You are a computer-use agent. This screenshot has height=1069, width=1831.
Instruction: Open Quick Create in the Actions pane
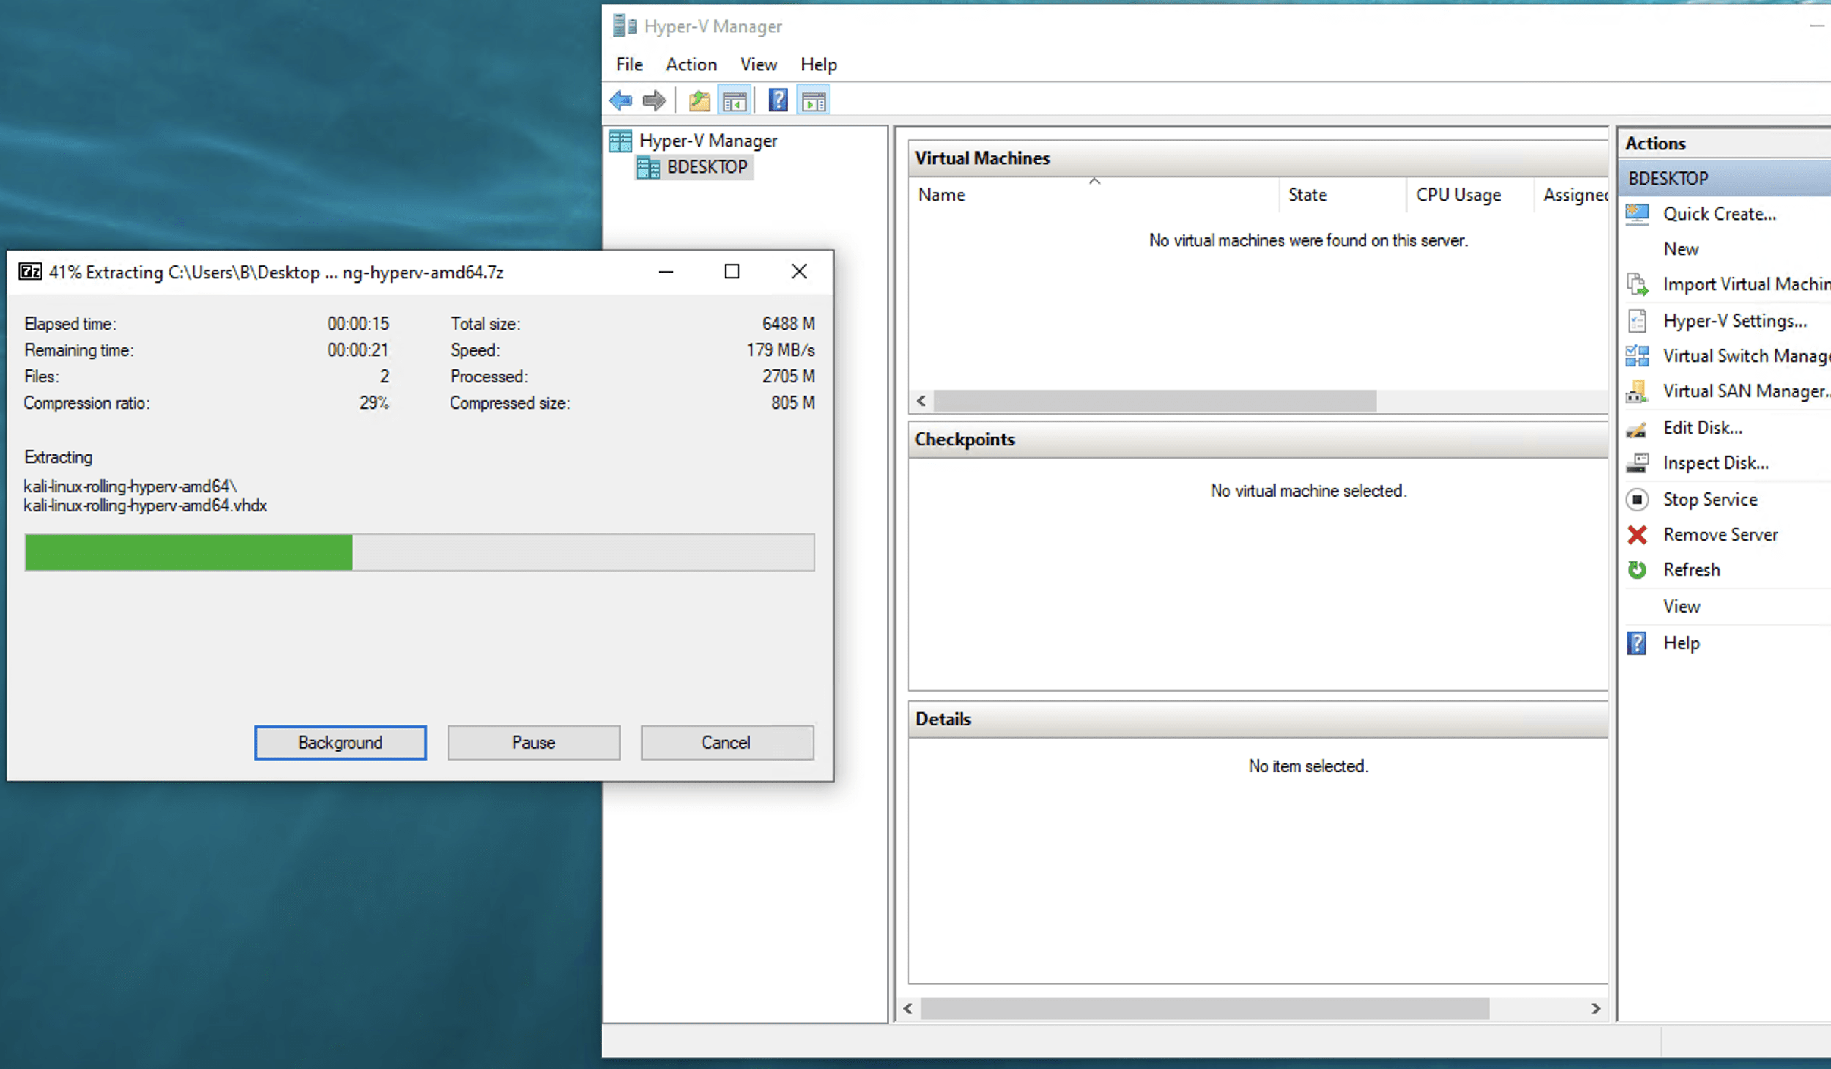coord(1720,213)
